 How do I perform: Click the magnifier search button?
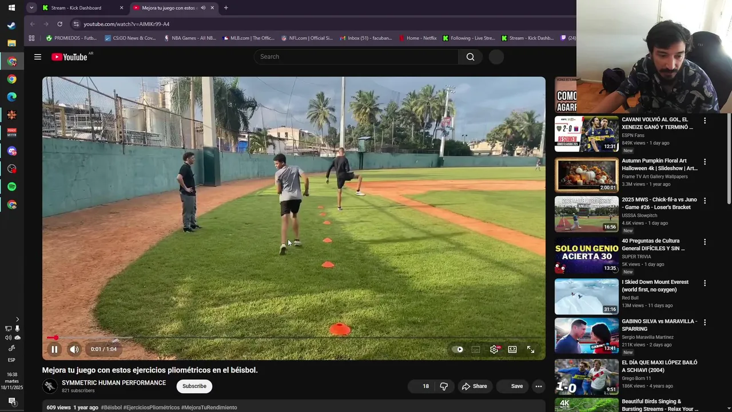point(470,57)
